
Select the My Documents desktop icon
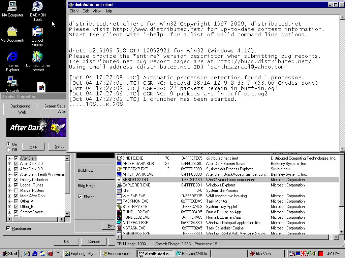pyautogui.click(x=12, y=35)
